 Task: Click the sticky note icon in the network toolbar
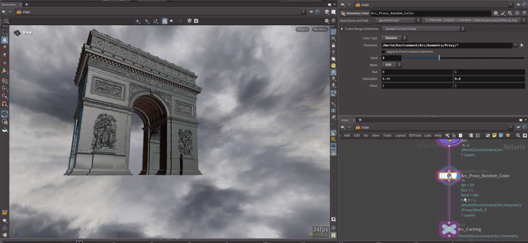pos(495,135)
